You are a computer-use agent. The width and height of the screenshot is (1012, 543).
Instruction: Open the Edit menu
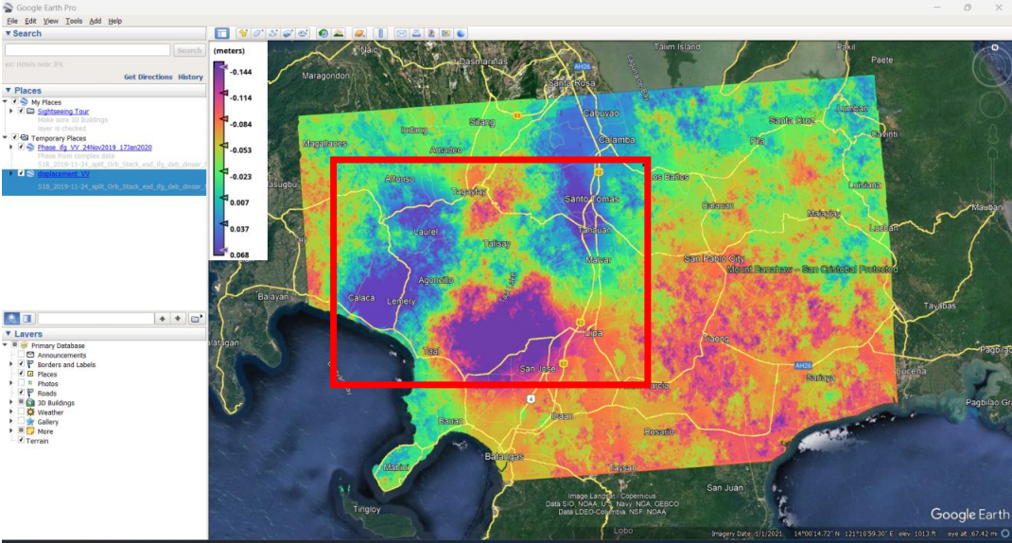click(30, 21)
